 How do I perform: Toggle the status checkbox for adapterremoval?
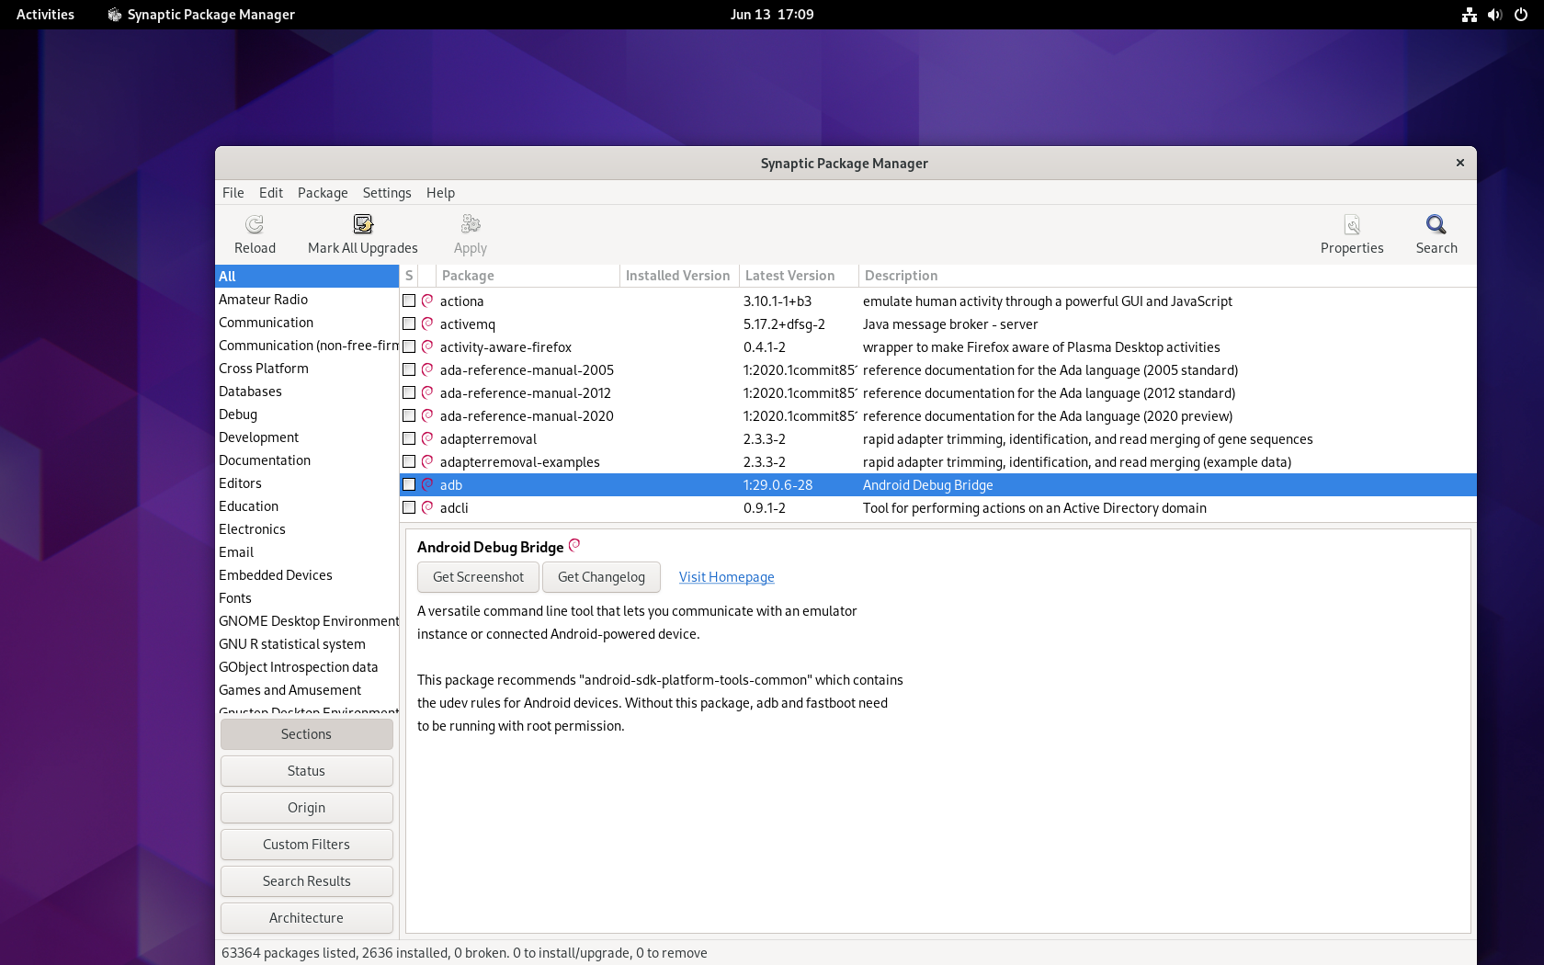[409, 438]
